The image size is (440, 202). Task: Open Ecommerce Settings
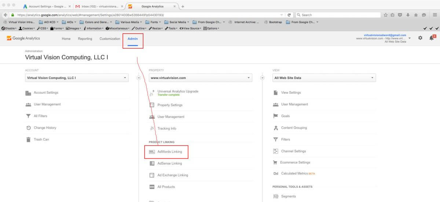[x=295, y=162]
